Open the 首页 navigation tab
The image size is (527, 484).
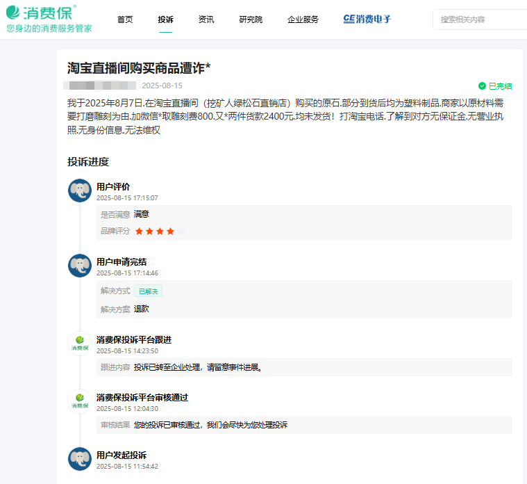pos(125,19)
